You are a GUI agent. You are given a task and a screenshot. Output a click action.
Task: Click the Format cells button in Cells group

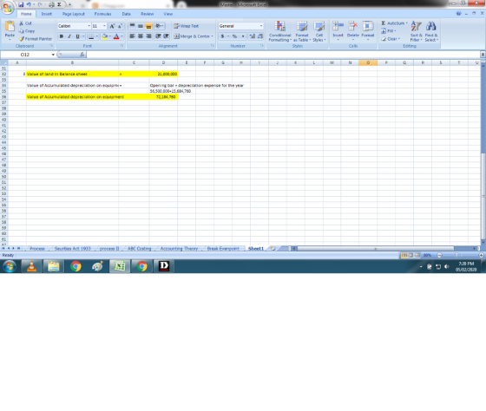point(368,30)
